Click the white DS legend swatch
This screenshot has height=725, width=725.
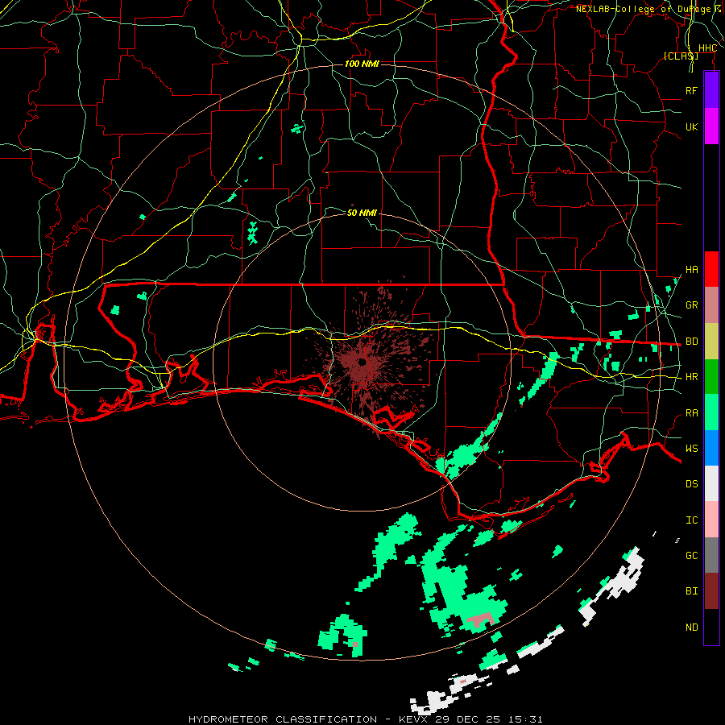(711, 483)
